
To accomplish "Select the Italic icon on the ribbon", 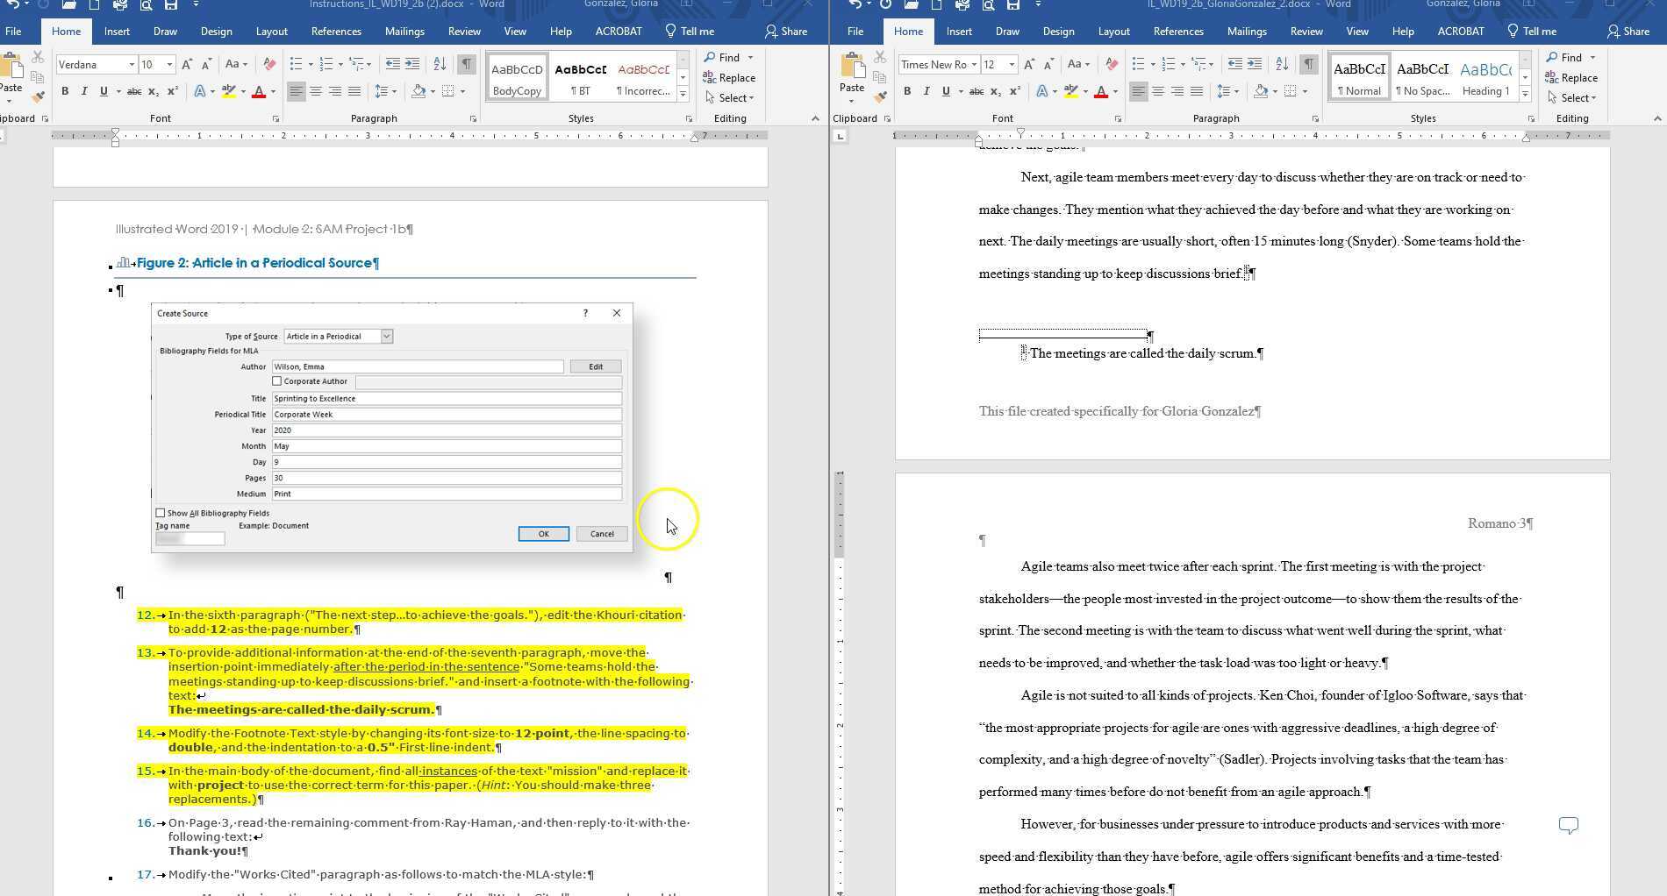I will click(84, 90).
